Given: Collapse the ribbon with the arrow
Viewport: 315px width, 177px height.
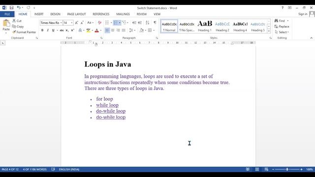Looking at the screenshot, I should pos(311,38).
